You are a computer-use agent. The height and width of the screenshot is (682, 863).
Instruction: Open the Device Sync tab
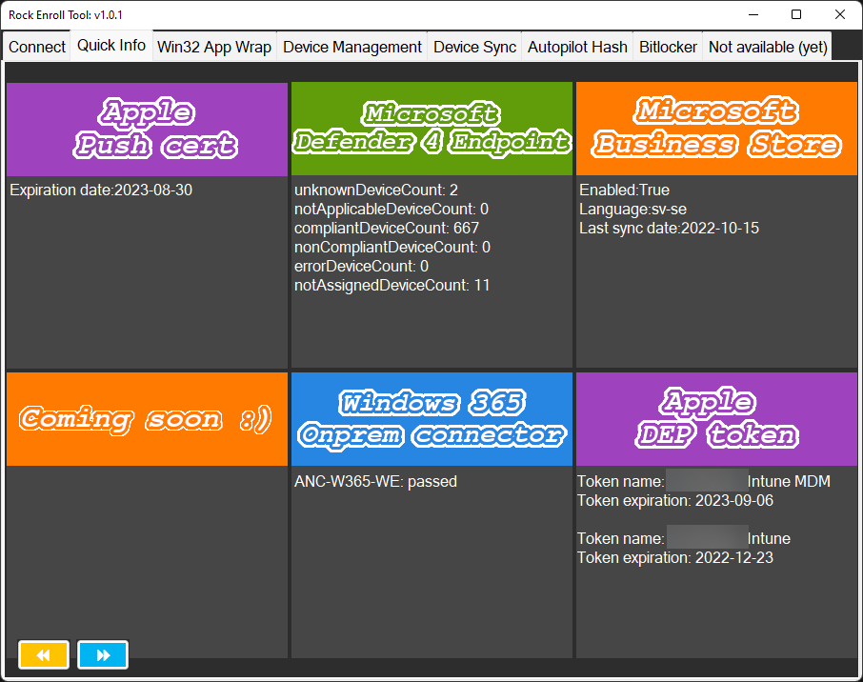pos(473,46)
